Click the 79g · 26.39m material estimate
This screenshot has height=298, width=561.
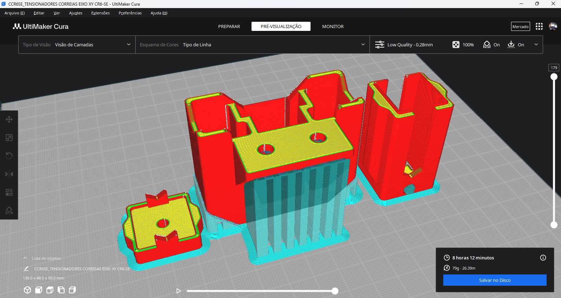click(x=464, y=268)
